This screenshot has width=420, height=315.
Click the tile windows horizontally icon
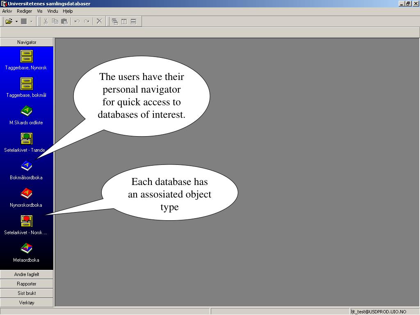point(133,21)
